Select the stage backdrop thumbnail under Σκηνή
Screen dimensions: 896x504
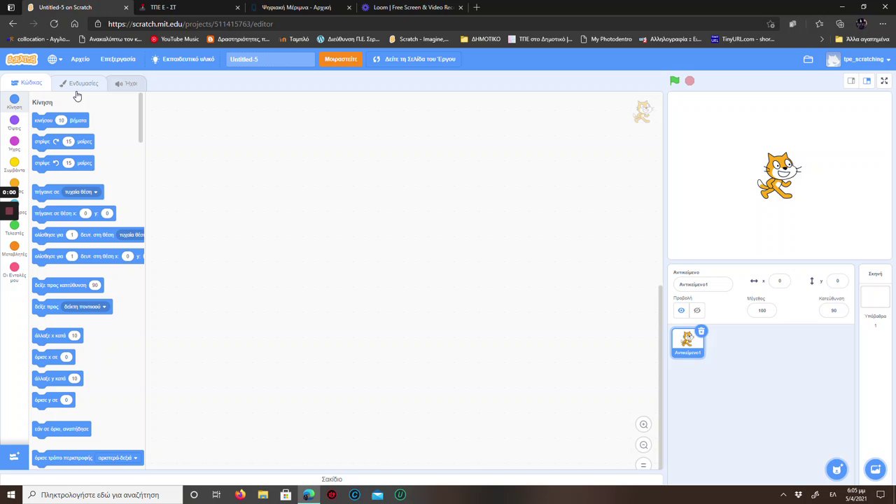click(874, 297)
